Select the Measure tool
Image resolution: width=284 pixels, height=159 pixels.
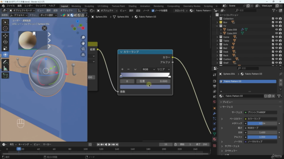tap(5, 68)
